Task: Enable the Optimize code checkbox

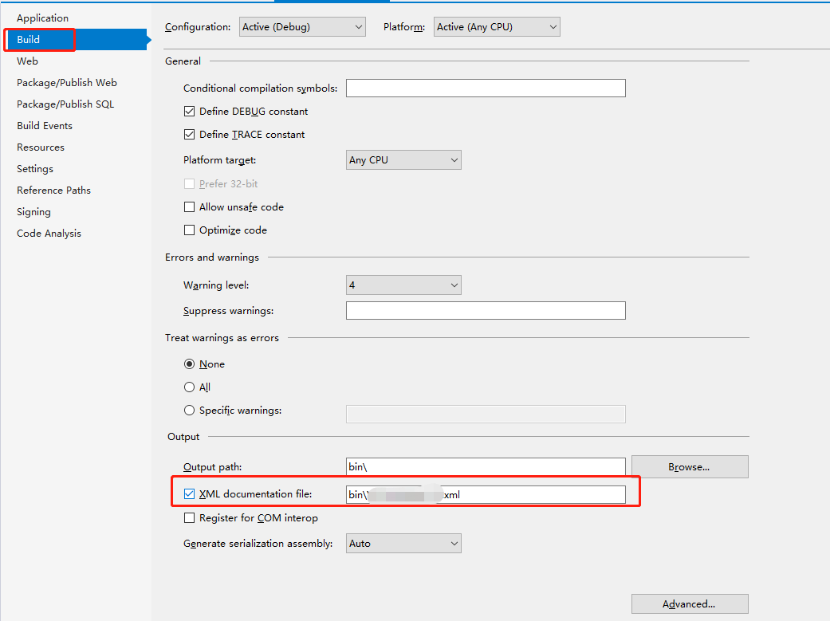Action: coord(189,230)
